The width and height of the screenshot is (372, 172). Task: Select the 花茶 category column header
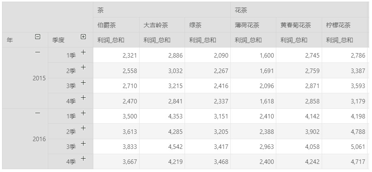300,10
